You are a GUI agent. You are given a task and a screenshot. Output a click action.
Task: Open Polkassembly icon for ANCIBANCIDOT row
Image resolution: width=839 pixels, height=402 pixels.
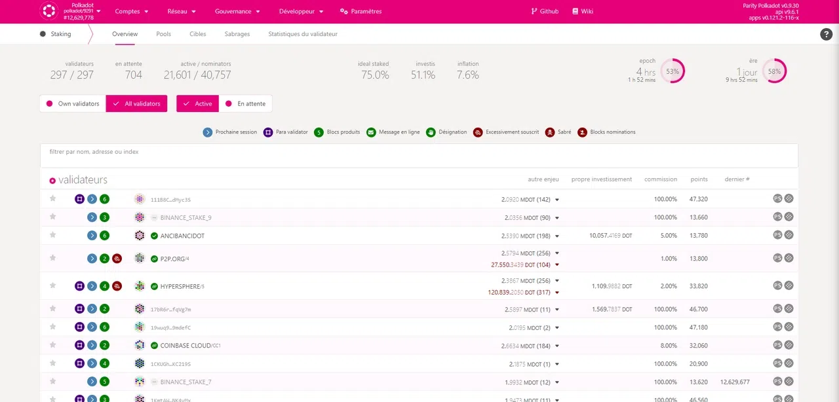[777, 235]
